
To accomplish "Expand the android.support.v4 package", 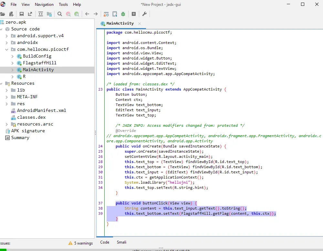I will (x=6, y=36).
